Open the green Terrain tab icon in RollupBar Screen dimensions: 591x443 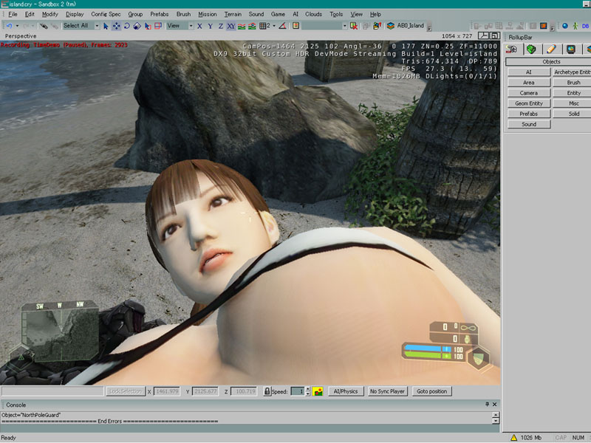point(531,49)
